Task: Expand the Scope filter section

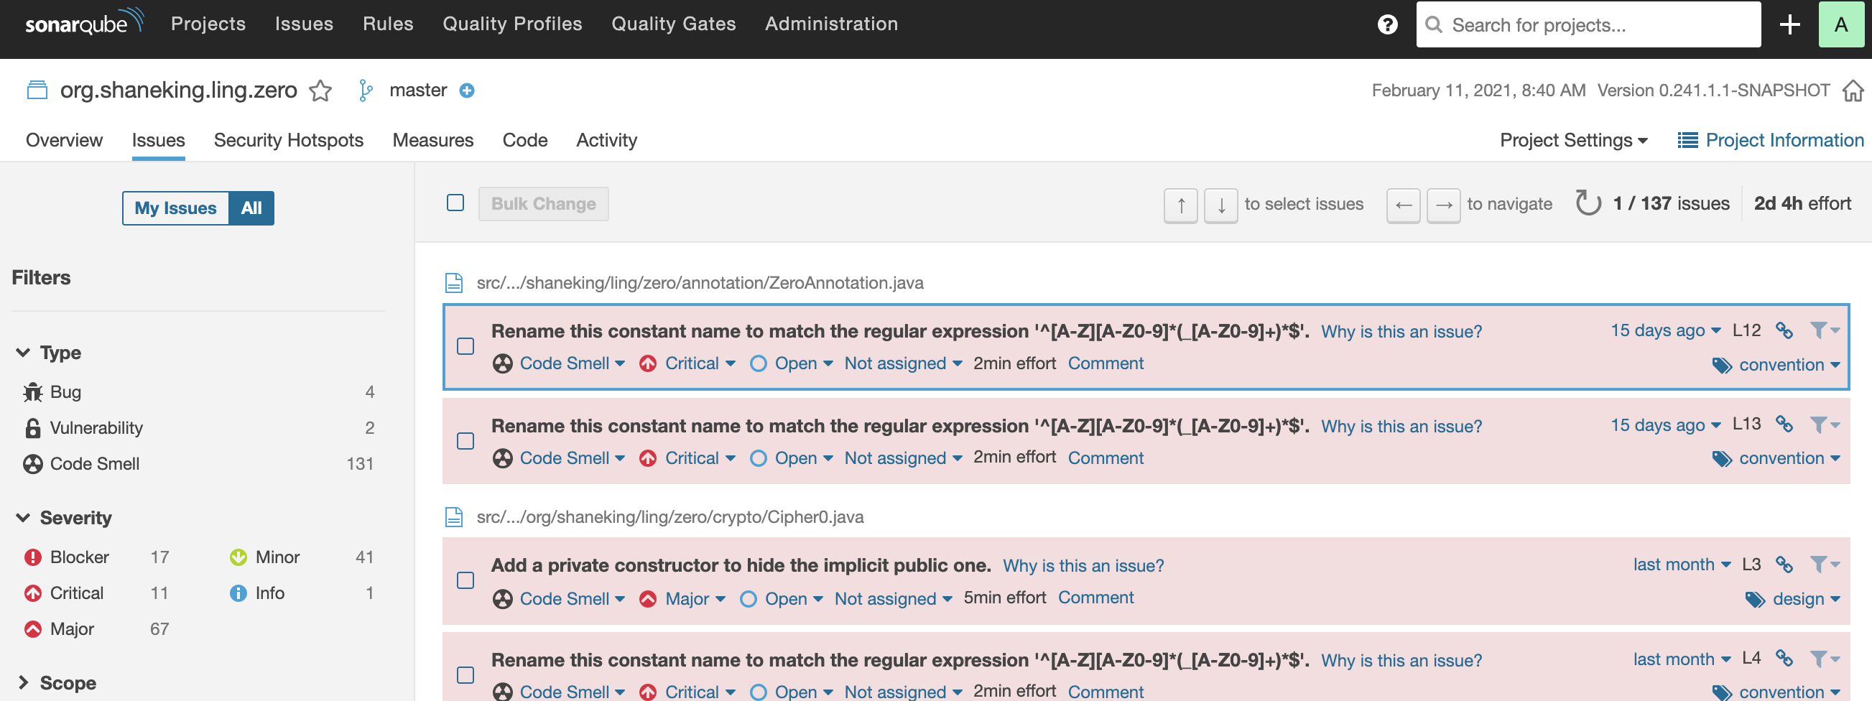Action: (x=57, y=683)
